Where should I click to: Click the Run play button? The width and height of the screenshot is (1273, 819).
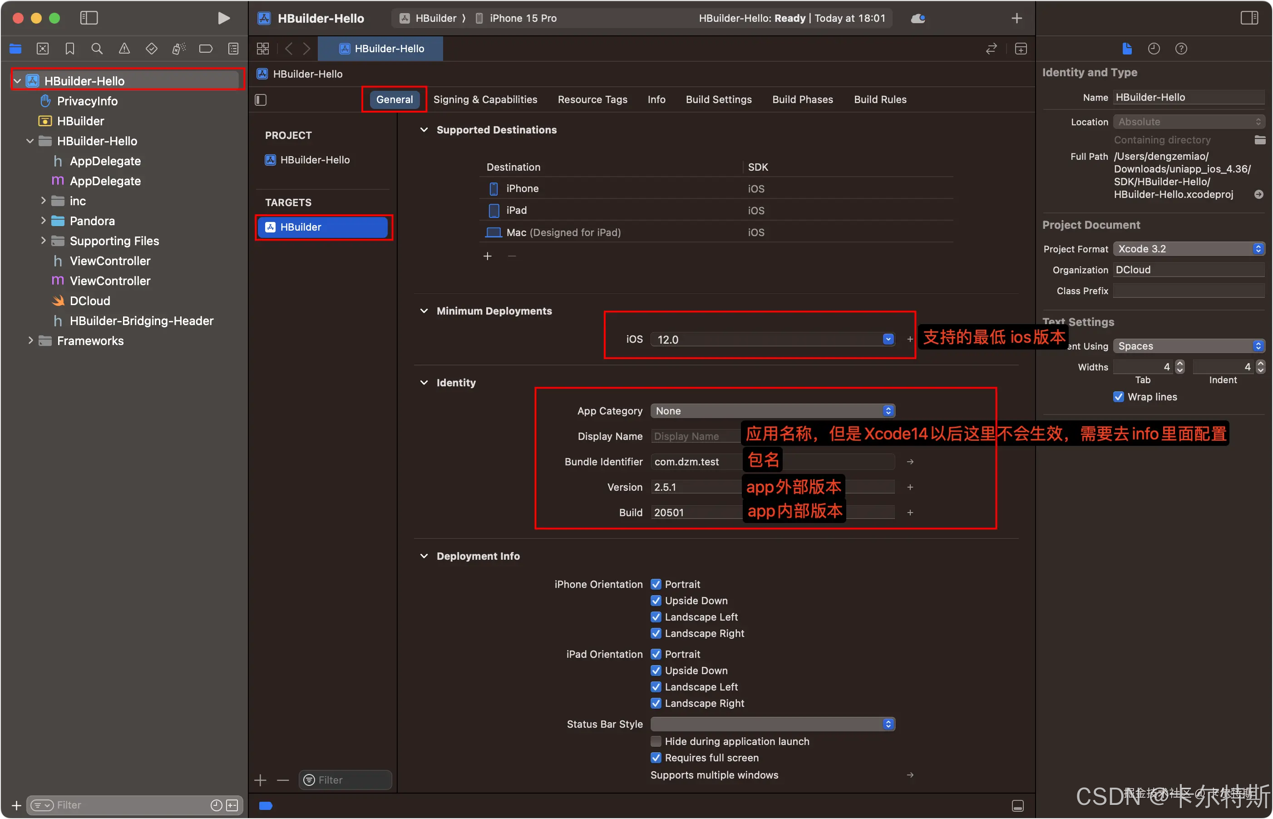pyautogui.click(x=224, y=18)
